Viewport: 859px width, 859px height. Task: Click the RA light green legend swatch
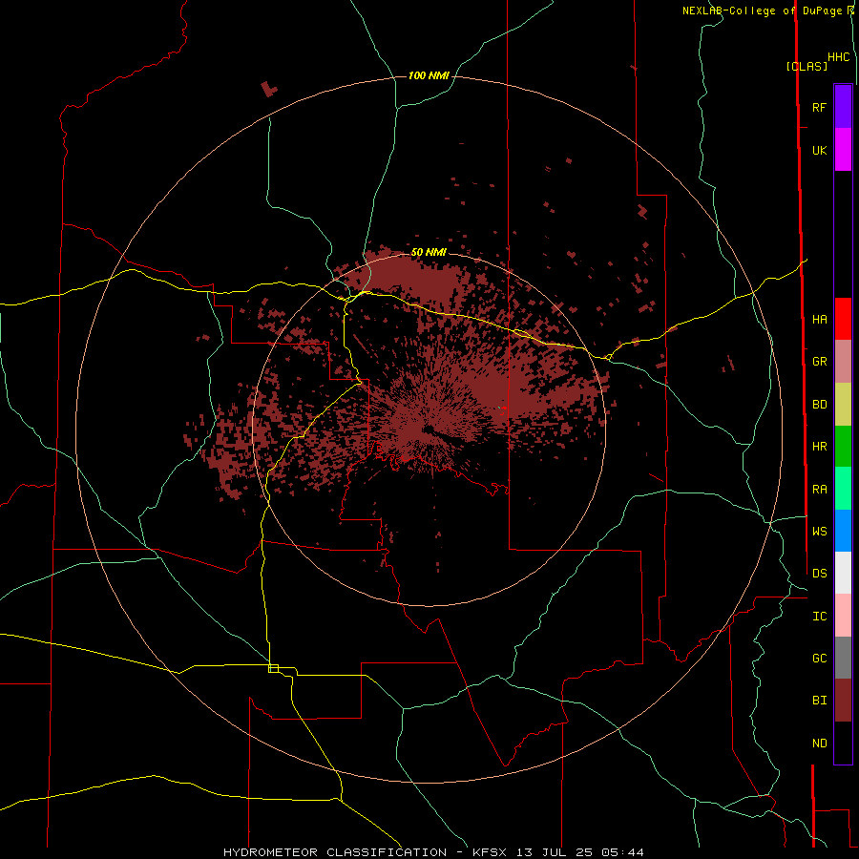(843, 489)
